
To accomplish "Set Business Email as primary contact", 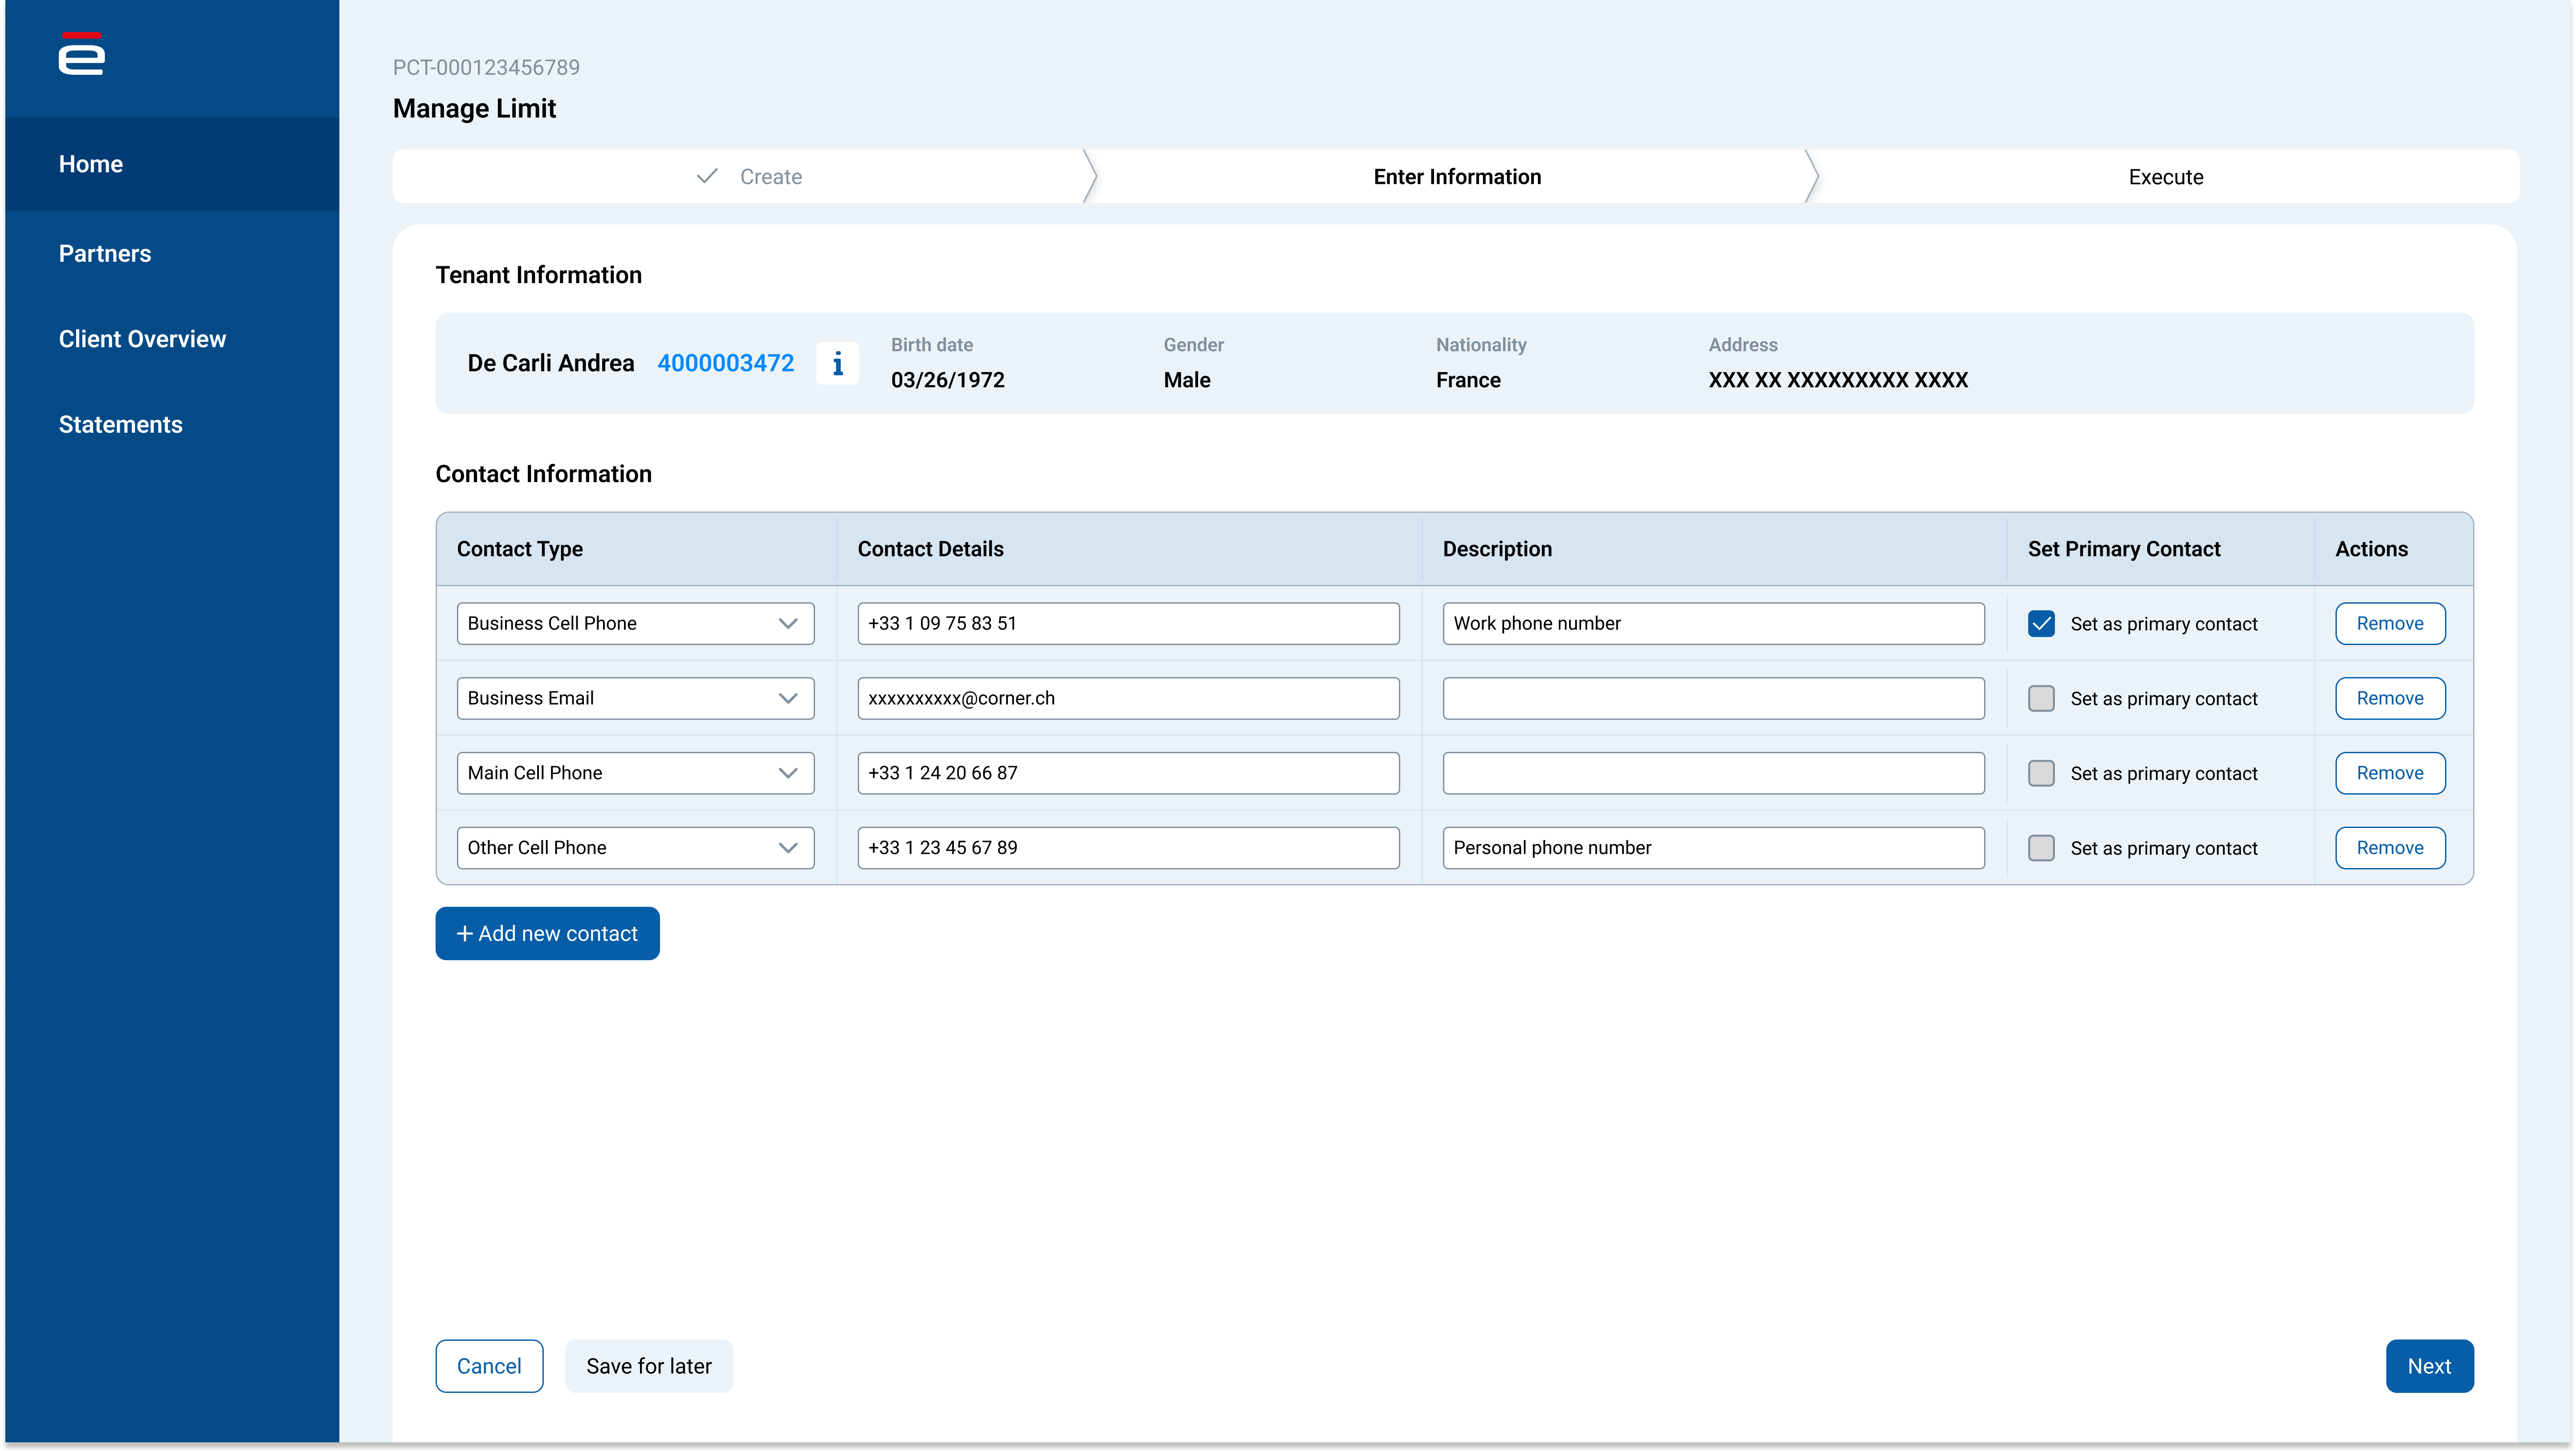I will 2041,698.
